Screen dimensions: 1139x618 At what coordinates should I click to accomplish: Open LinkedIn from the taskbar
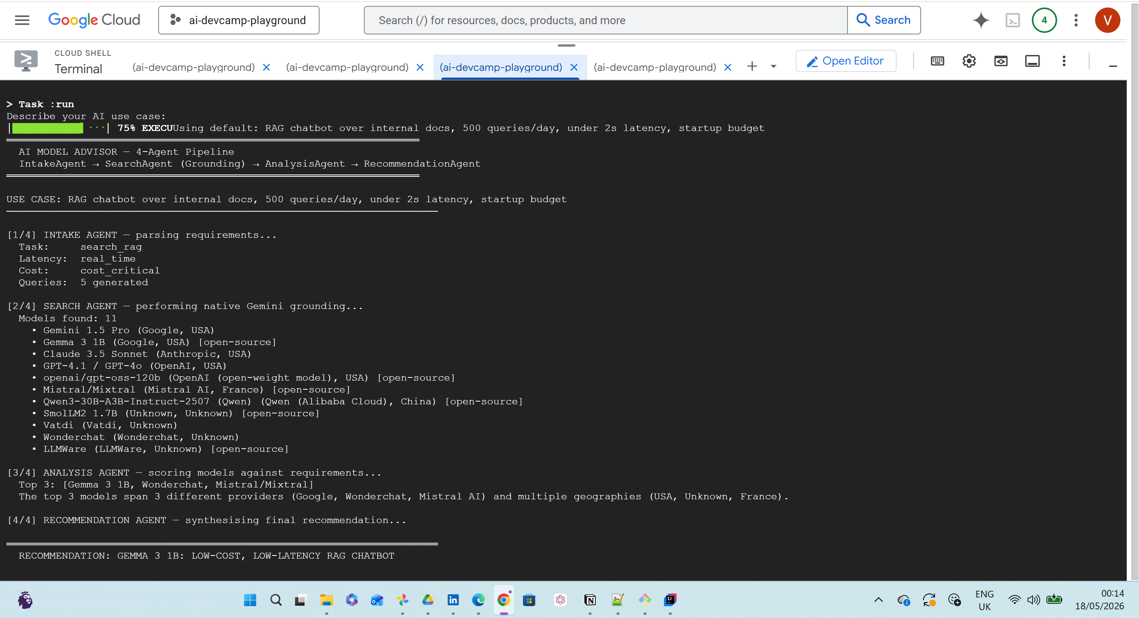pos(453,600)
